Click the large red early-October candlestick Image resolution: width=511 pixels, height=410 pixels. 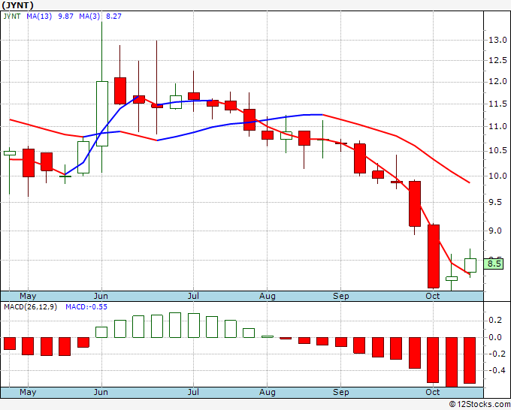[x=433, y=256]
